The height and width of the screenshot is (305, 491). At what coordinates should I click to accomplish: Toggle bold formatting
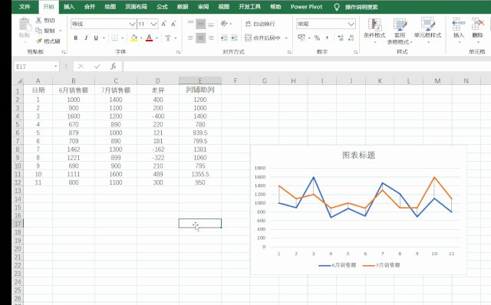[x=75, y=38]
